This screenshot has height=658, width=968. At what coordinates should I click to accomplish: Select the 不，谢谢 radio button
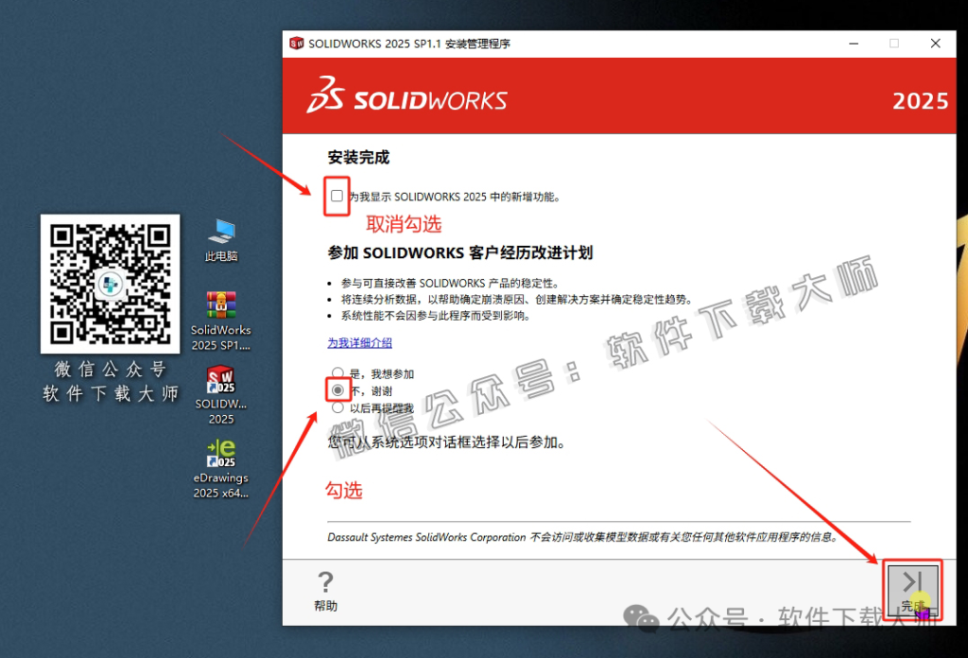[x=337, y=389]
